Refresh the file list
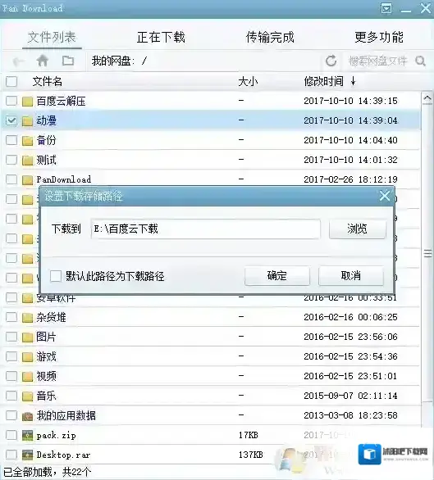Image resolution: width=434 pixels, height=480 pixels. tap(331, 61)
